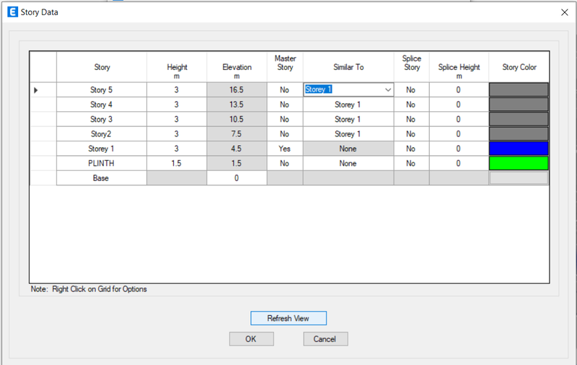Viewport: 577px width, 365px height.
Task: Pick the gray color swatch for Story 3
Action: [519, 119]
